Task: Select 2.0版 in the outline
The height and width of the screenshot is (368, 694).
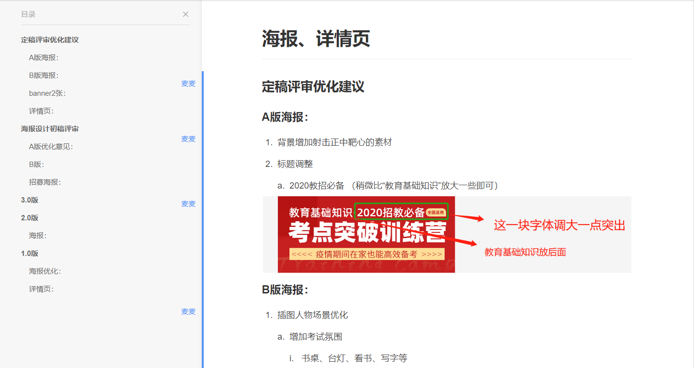Action: [29, 218]
